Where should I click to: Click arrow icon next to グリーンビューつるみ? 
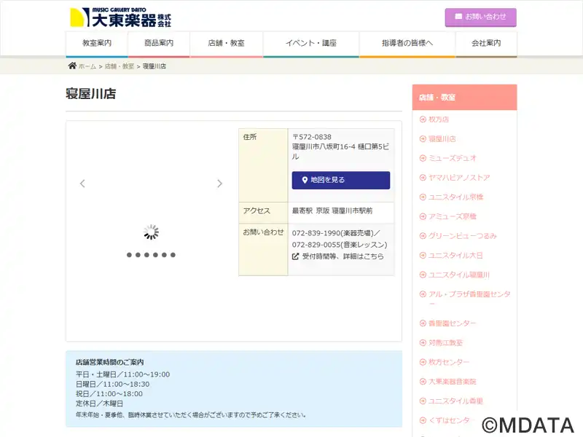[423, 236]
